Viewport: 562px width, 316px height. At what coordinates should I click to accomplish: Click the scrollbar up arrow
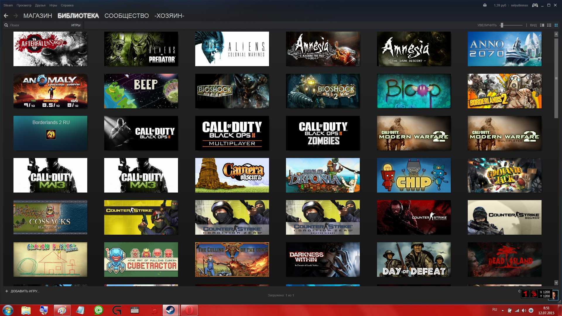coord(556,34)
